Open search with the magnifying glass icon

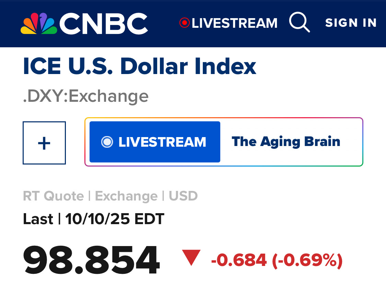299,23
